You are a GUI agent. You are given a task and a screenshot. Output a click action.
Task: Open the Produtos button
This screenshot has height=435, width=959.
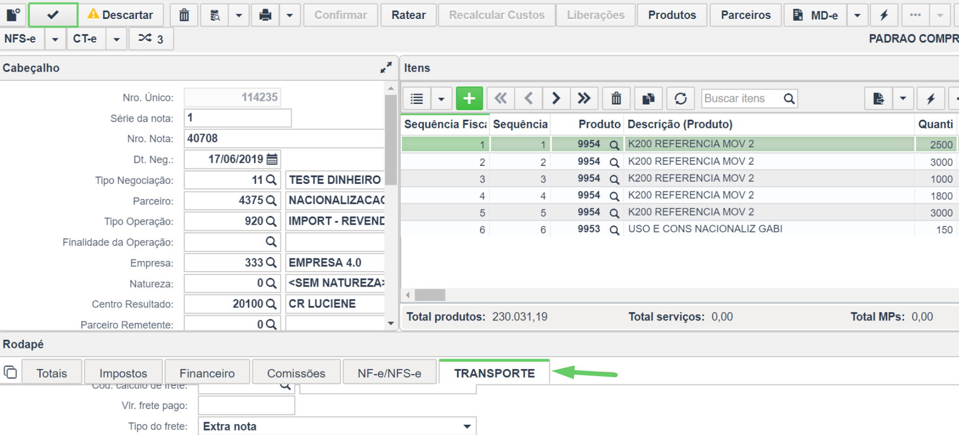click(x=672, y=15)
